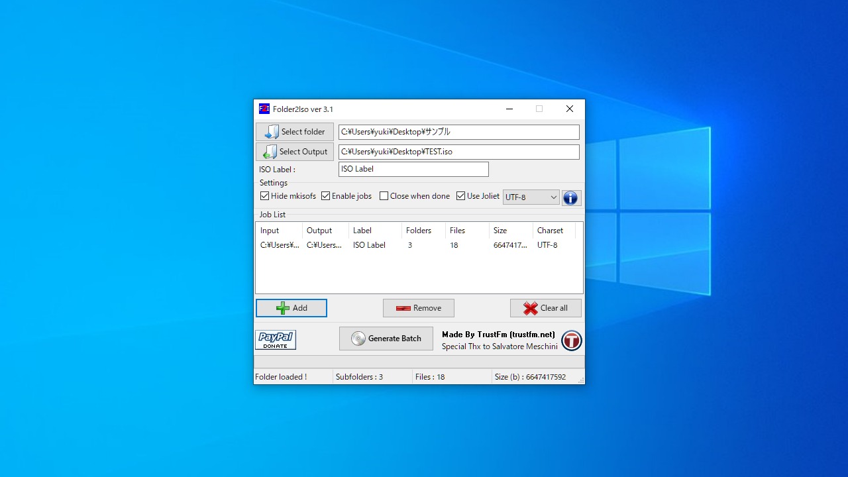The height and width of the screenshot is (477, 848).
Task: Click Made By TrustFm (trustfm.net) text
Action: [498, 335]
